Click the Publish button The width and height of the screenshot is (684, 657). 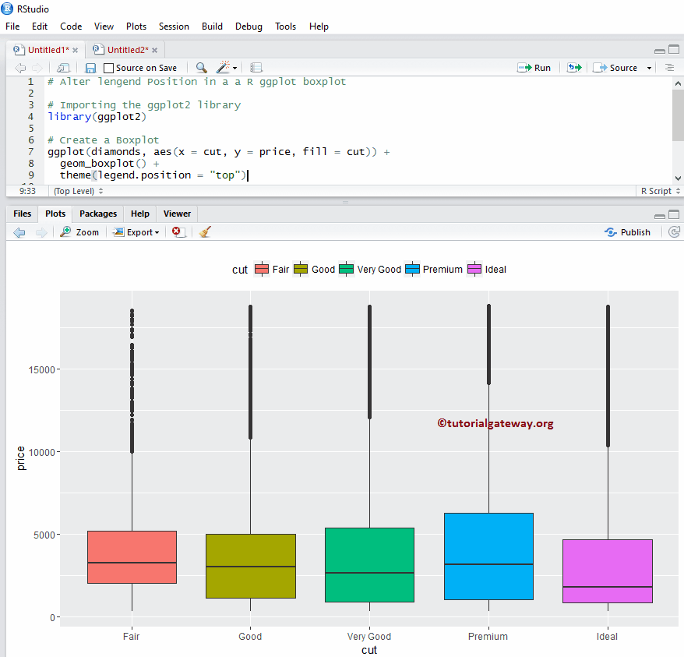tap(628, 232)
